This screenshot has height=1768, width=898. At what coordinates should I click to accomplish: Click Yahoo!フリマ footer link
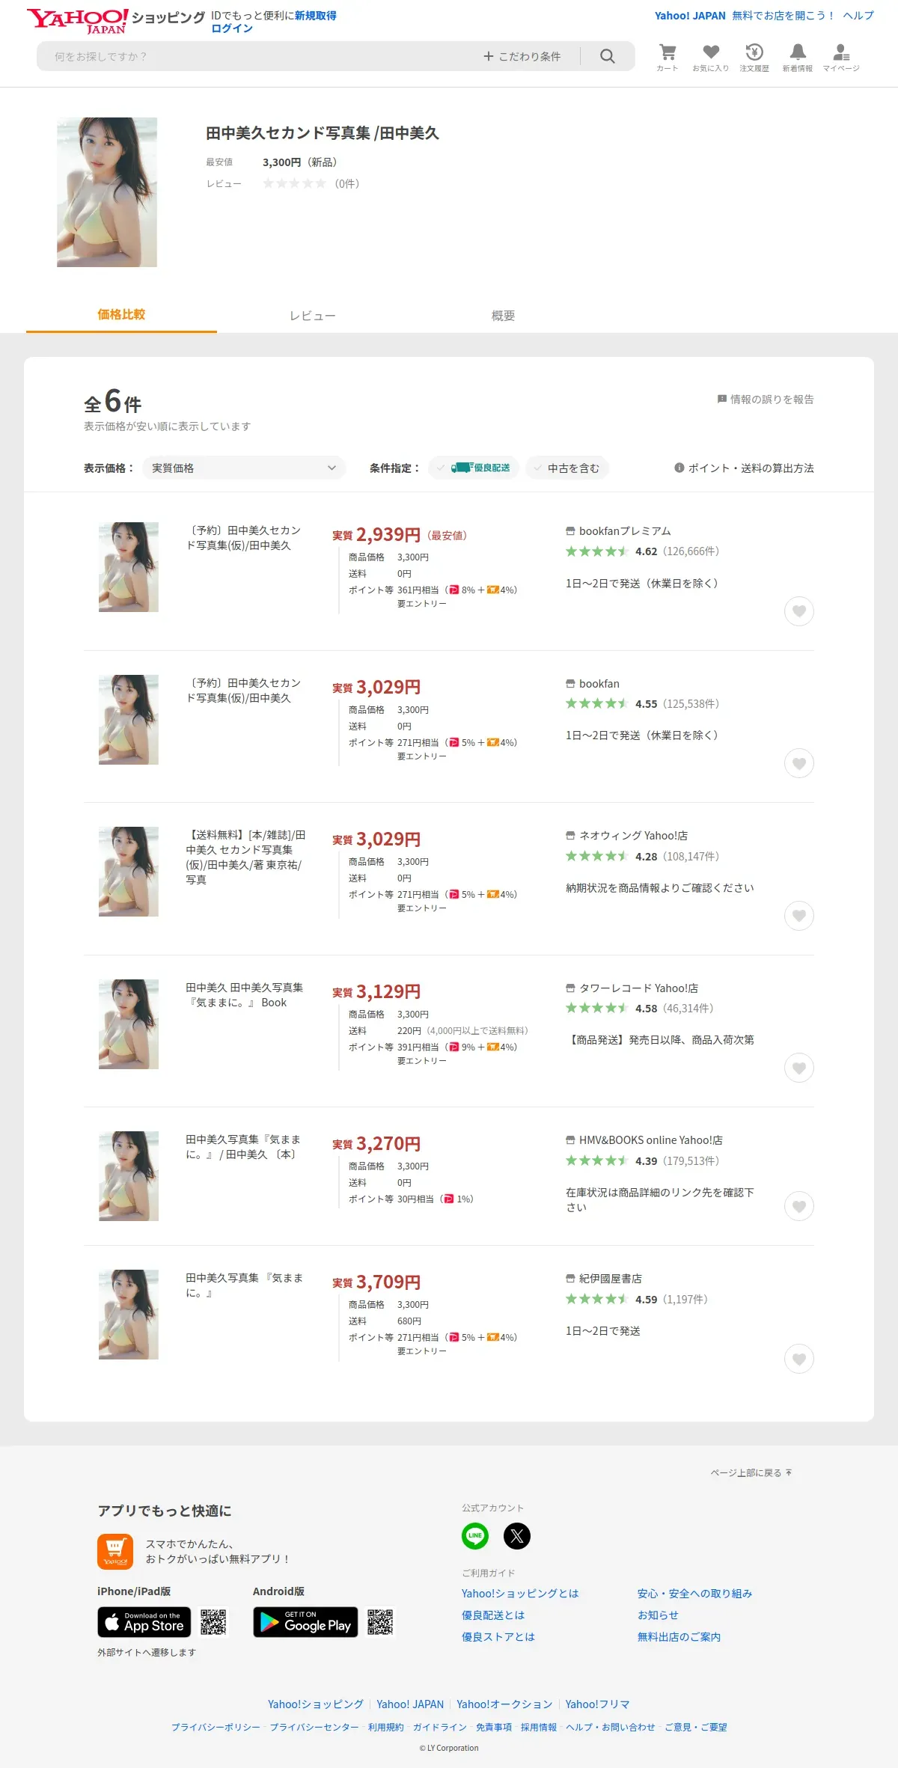[597, 1704]
